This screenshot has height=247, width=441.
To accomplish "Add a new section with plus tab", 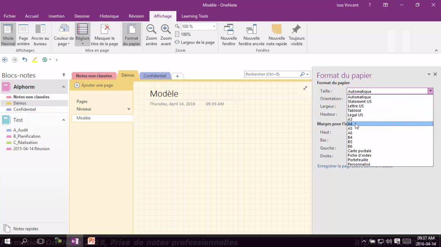I will coord(178,76).
